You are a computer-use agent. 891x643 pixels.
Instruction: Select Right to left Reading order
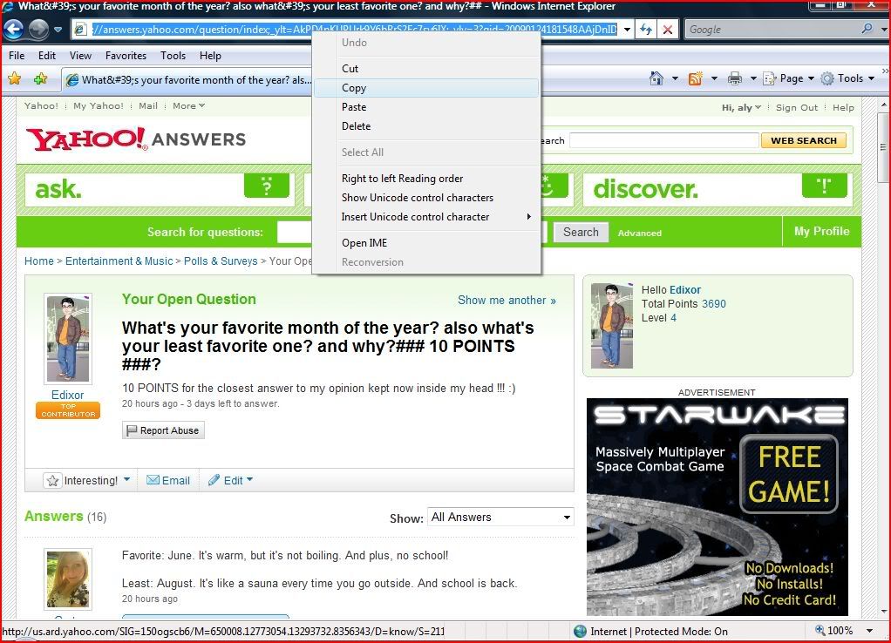tap(426, 179)
